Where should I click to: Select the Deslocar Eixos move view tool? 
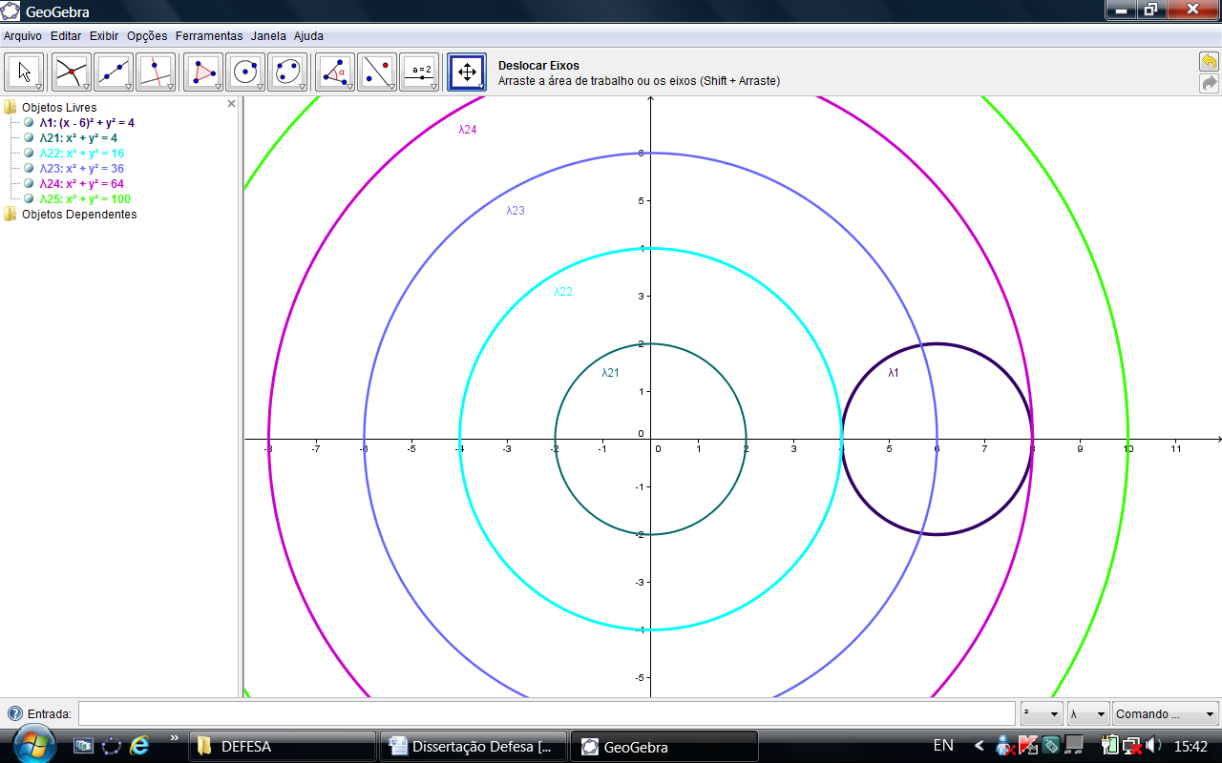click(467, 72)
